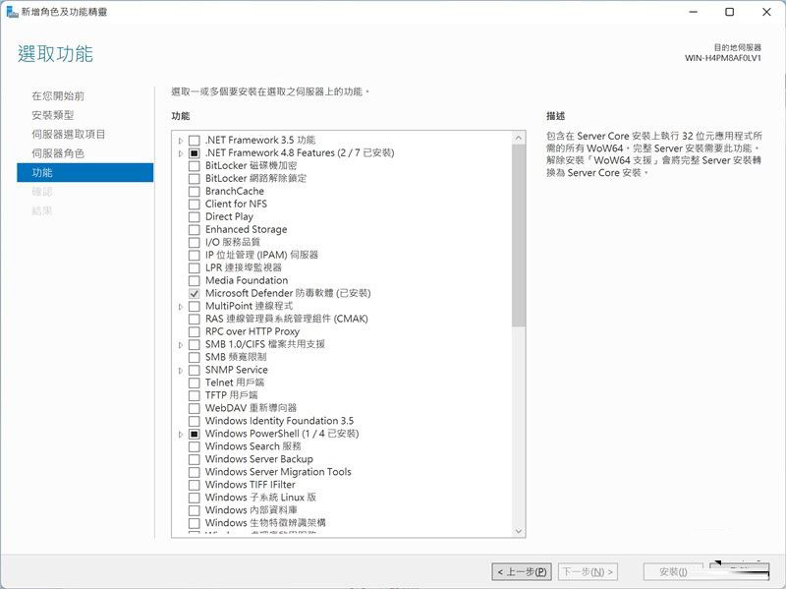Expand the .NET Framework 3.5 功能 node
Screen dimensions: 786x589
coord(181,141)
